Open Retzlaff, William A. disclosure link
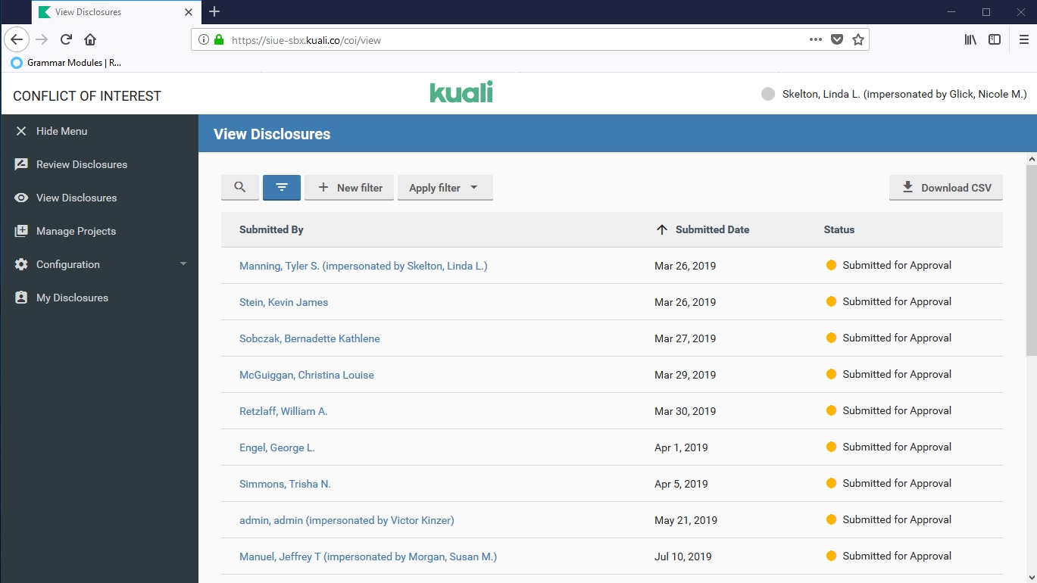1037x583 pixels. click(x=283, y=411)
